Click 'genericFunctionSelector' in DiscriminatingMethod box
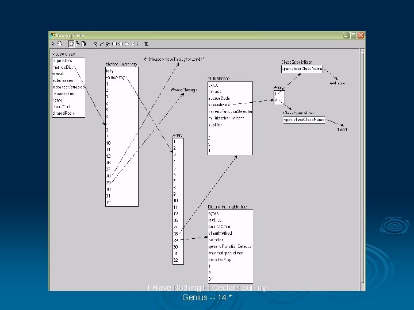Viewport: 414px width, 310px height. tap(230, 246)
